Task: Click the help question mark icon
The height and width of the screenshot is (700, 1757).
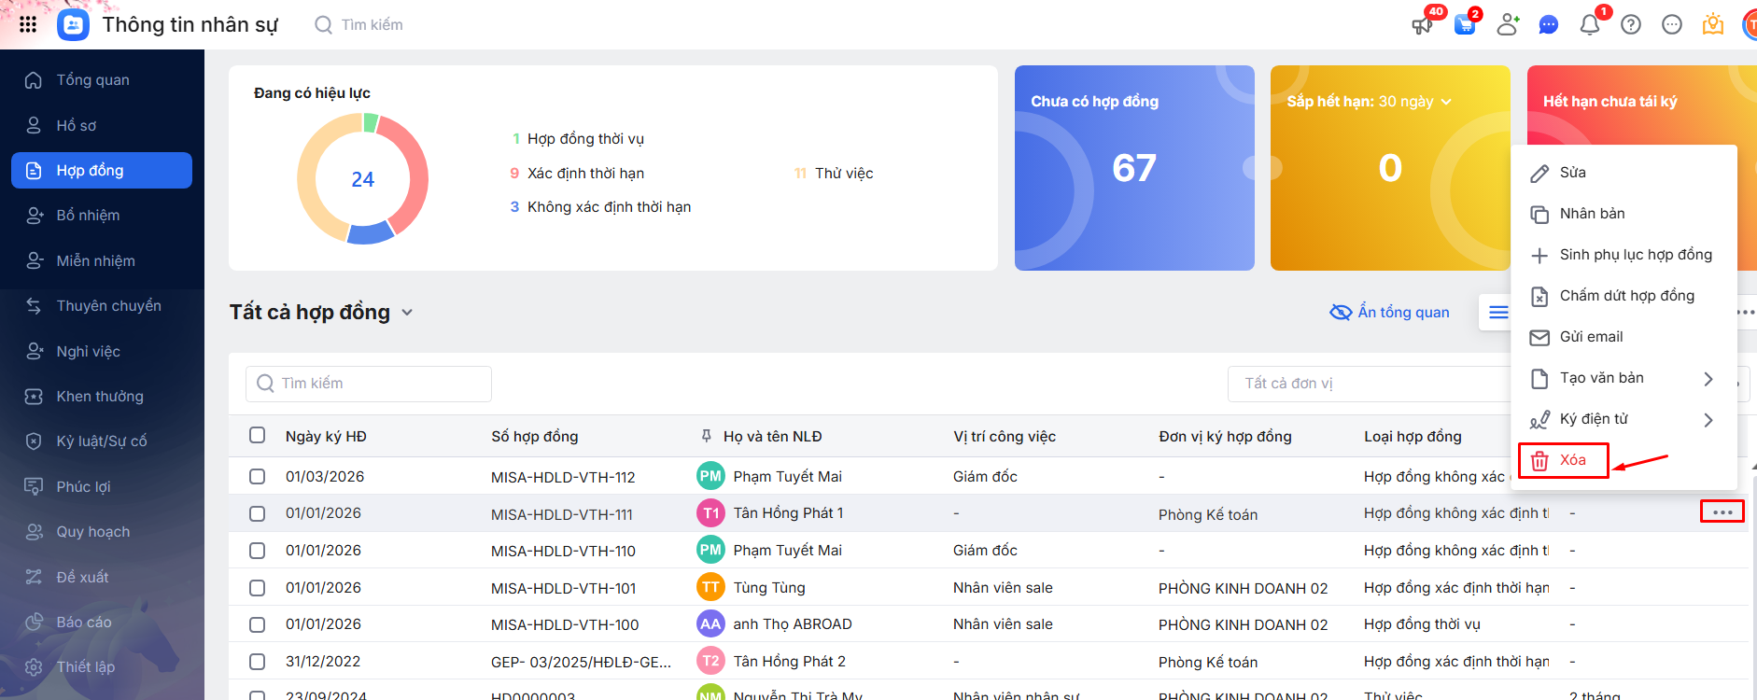Action: [1631, 25]
